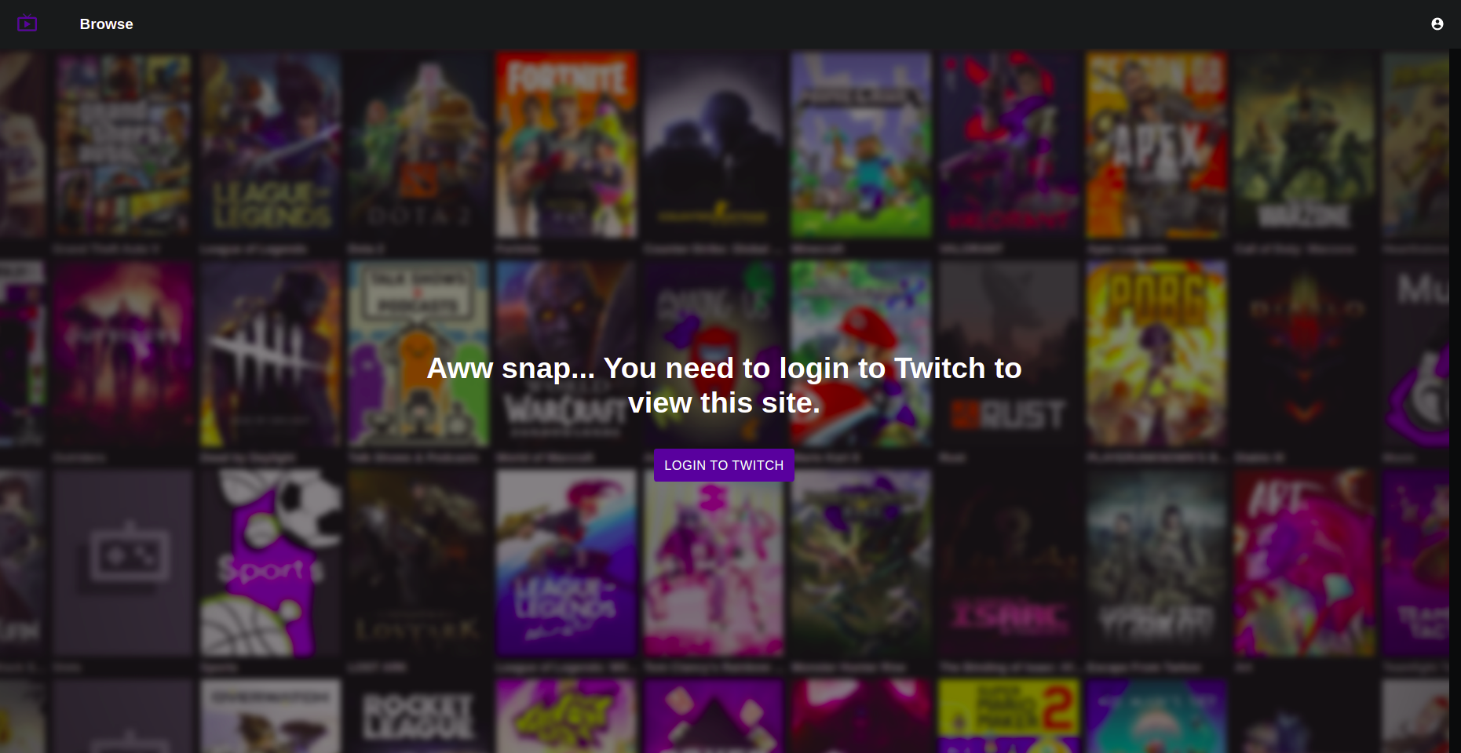Select the Warzone game thumbnail

(x=1303, y=145)
